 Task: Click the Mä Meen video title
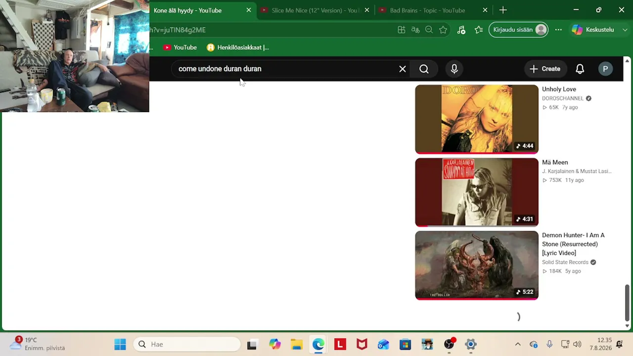coord(555,163)
